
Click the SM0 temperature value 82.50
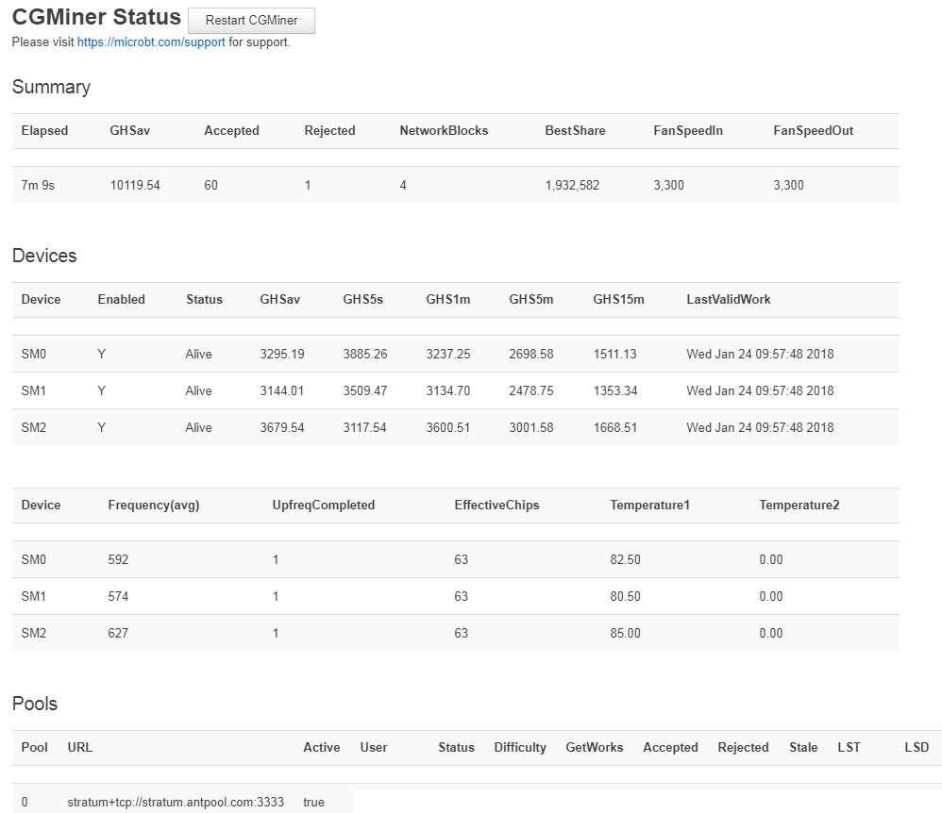(625, 559)
